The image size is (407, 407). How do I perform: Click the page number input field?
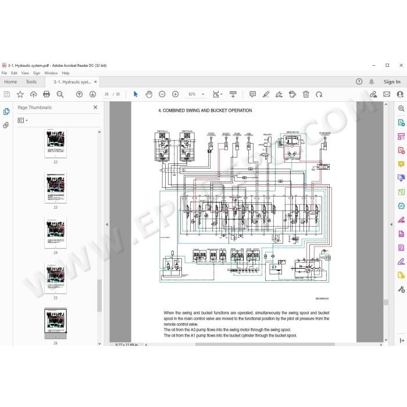(106, 94)
